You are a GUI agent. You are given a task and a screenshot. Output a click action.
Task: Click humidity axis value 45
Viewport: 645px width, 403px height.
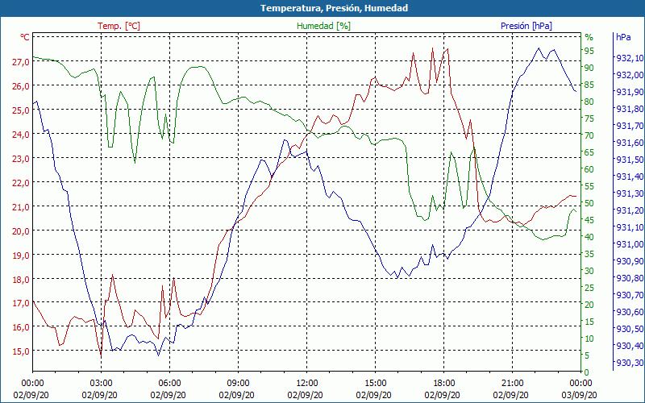point(589,220)
